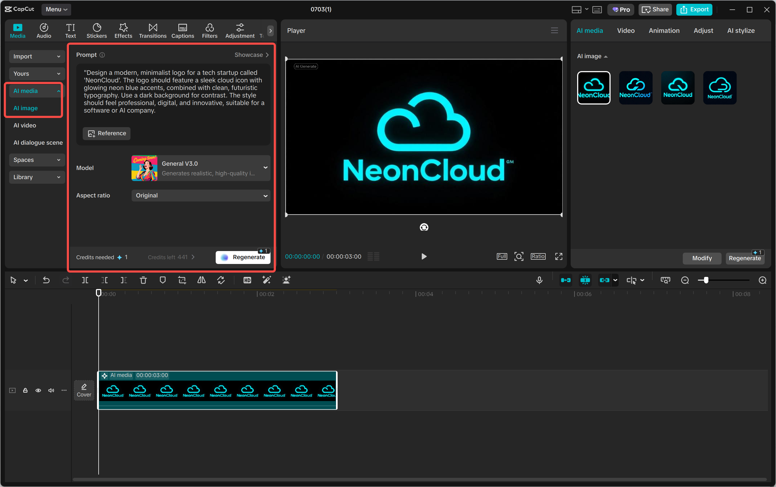
Task: Mute the track audio speaker icon
Action: click(51, 390)
